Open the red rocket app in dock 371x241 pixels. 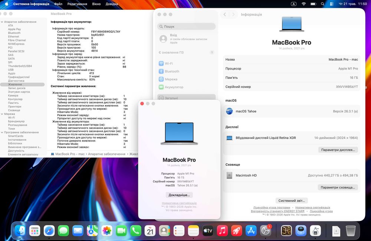point(237,230)
